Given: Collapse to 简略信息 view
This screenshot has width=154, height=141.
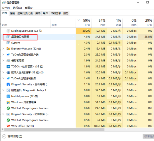Looking at the screenshot, I should (12, 136).
